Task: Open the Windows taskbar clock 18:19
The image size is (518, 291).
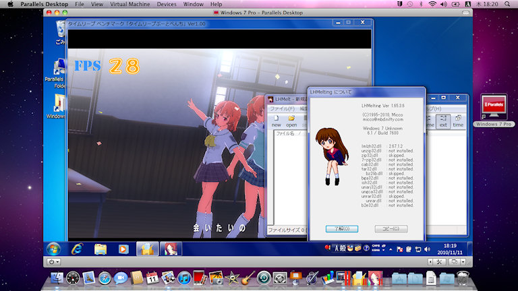Action: point(450,249)
